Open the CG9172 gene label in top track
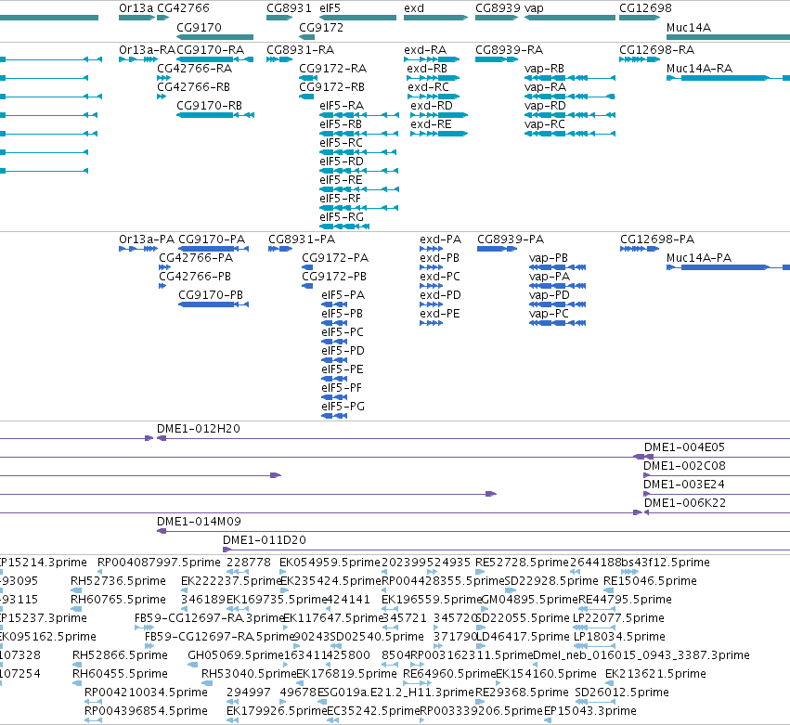790x725 pixels. tap(321, 27)
